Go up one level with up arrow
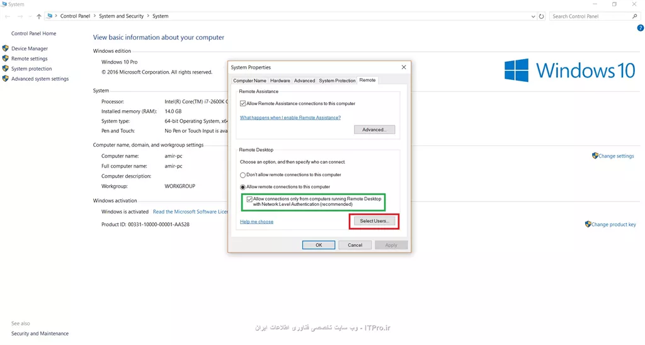 coord(38,16)
